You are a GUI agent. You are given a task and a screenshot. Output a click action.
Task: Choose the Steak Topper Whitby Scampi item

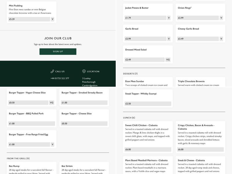tap(148, 98)
